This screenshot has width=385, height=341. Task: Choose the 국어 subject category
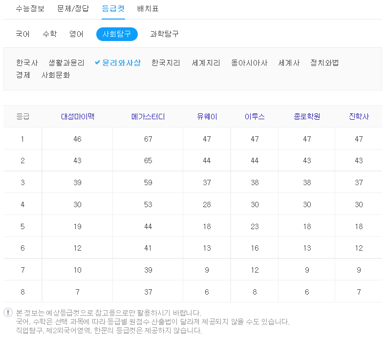tap(23, 34)
